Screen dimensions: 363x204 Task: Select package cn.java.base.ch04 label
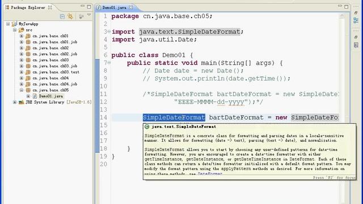[x=50, y=78]
